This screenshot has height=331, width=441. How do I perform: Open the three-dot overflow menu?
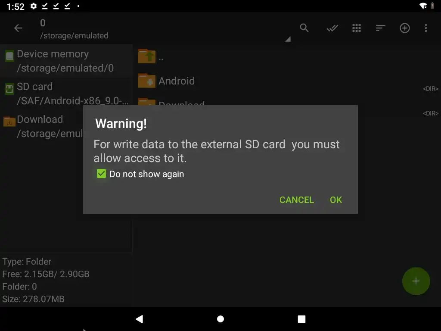click(426, 28)
